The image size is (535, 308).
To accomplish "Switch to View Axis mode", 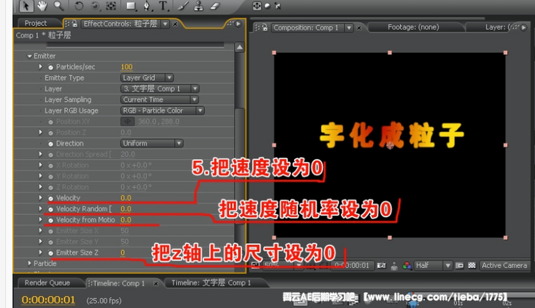I will pos(277,6).
